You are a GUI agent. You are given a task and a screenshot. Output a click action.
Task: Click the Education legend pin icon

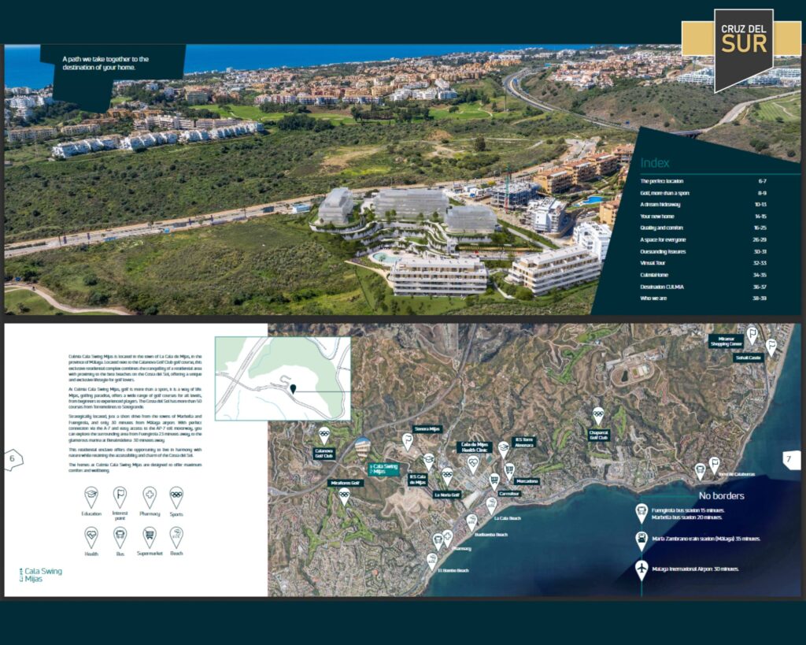point(91,496)
